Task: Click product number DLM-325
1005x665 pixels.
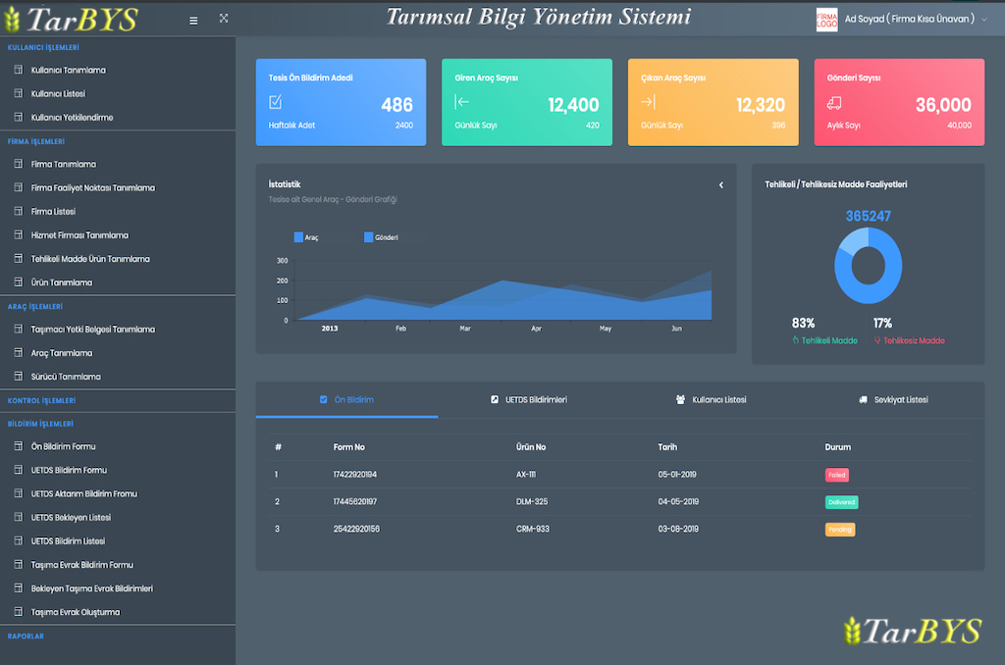Action: click(x=532, y=501)
